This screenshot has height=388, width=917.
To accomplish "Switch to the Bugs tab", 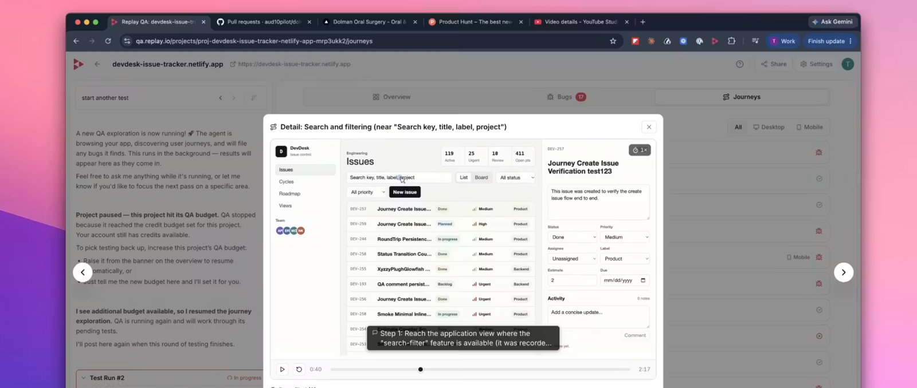I will 566,97.
